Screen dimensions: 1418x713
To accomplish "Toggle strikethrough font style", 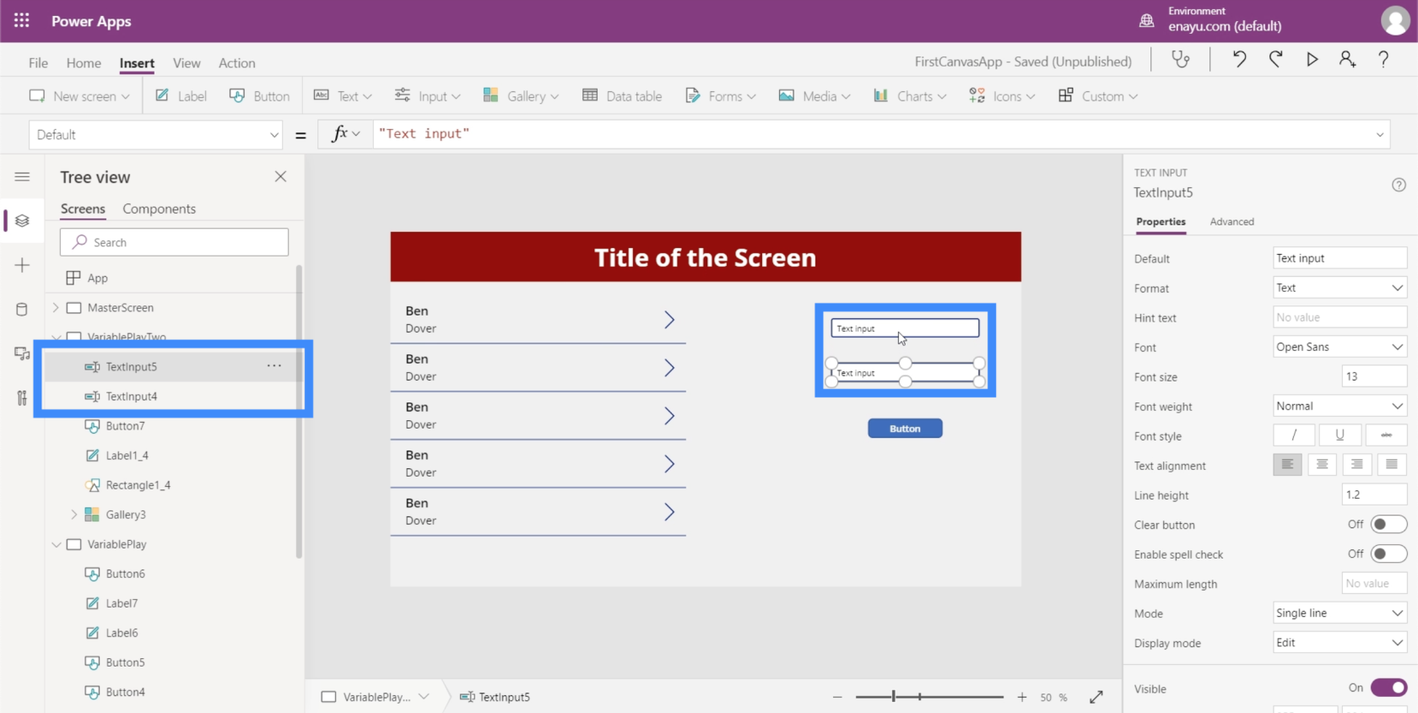I will pos(1386,435).
